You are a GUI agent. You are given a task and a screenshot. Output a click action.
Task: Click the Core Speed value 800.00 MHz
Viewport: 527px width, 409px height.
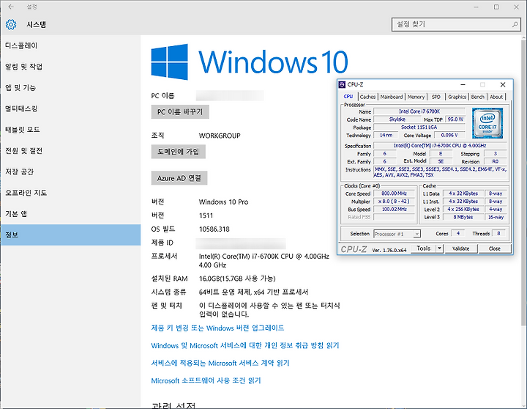394,194
